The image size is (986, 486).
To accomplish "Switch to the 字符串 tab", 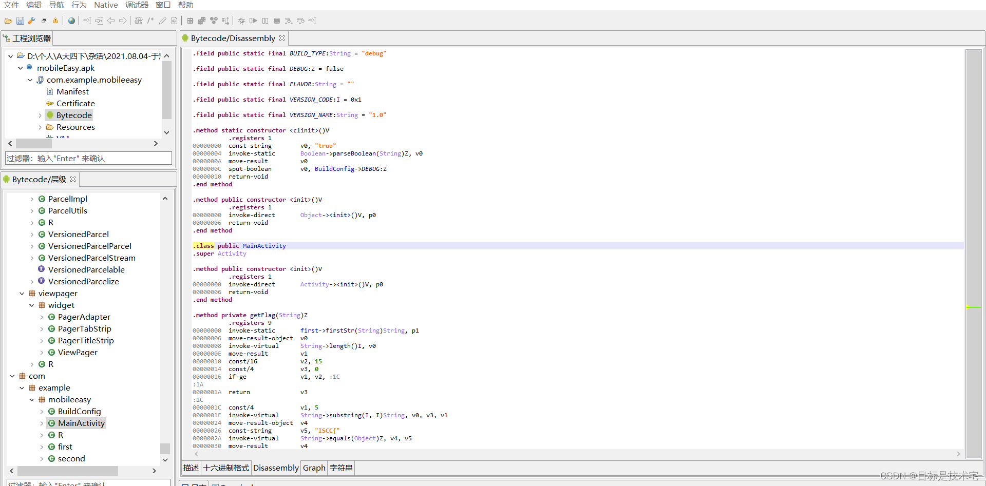I will (x=341, y=468).
